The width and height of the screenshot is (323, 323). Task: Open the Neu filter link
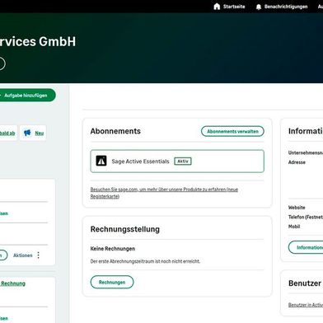click(x=40, y=133)
